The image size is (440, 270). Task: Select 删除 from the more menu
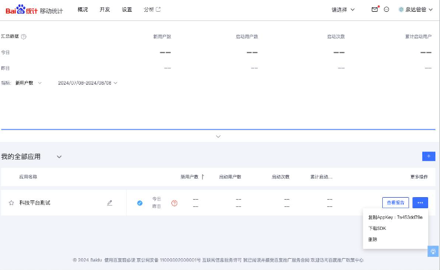coord(372,239)
